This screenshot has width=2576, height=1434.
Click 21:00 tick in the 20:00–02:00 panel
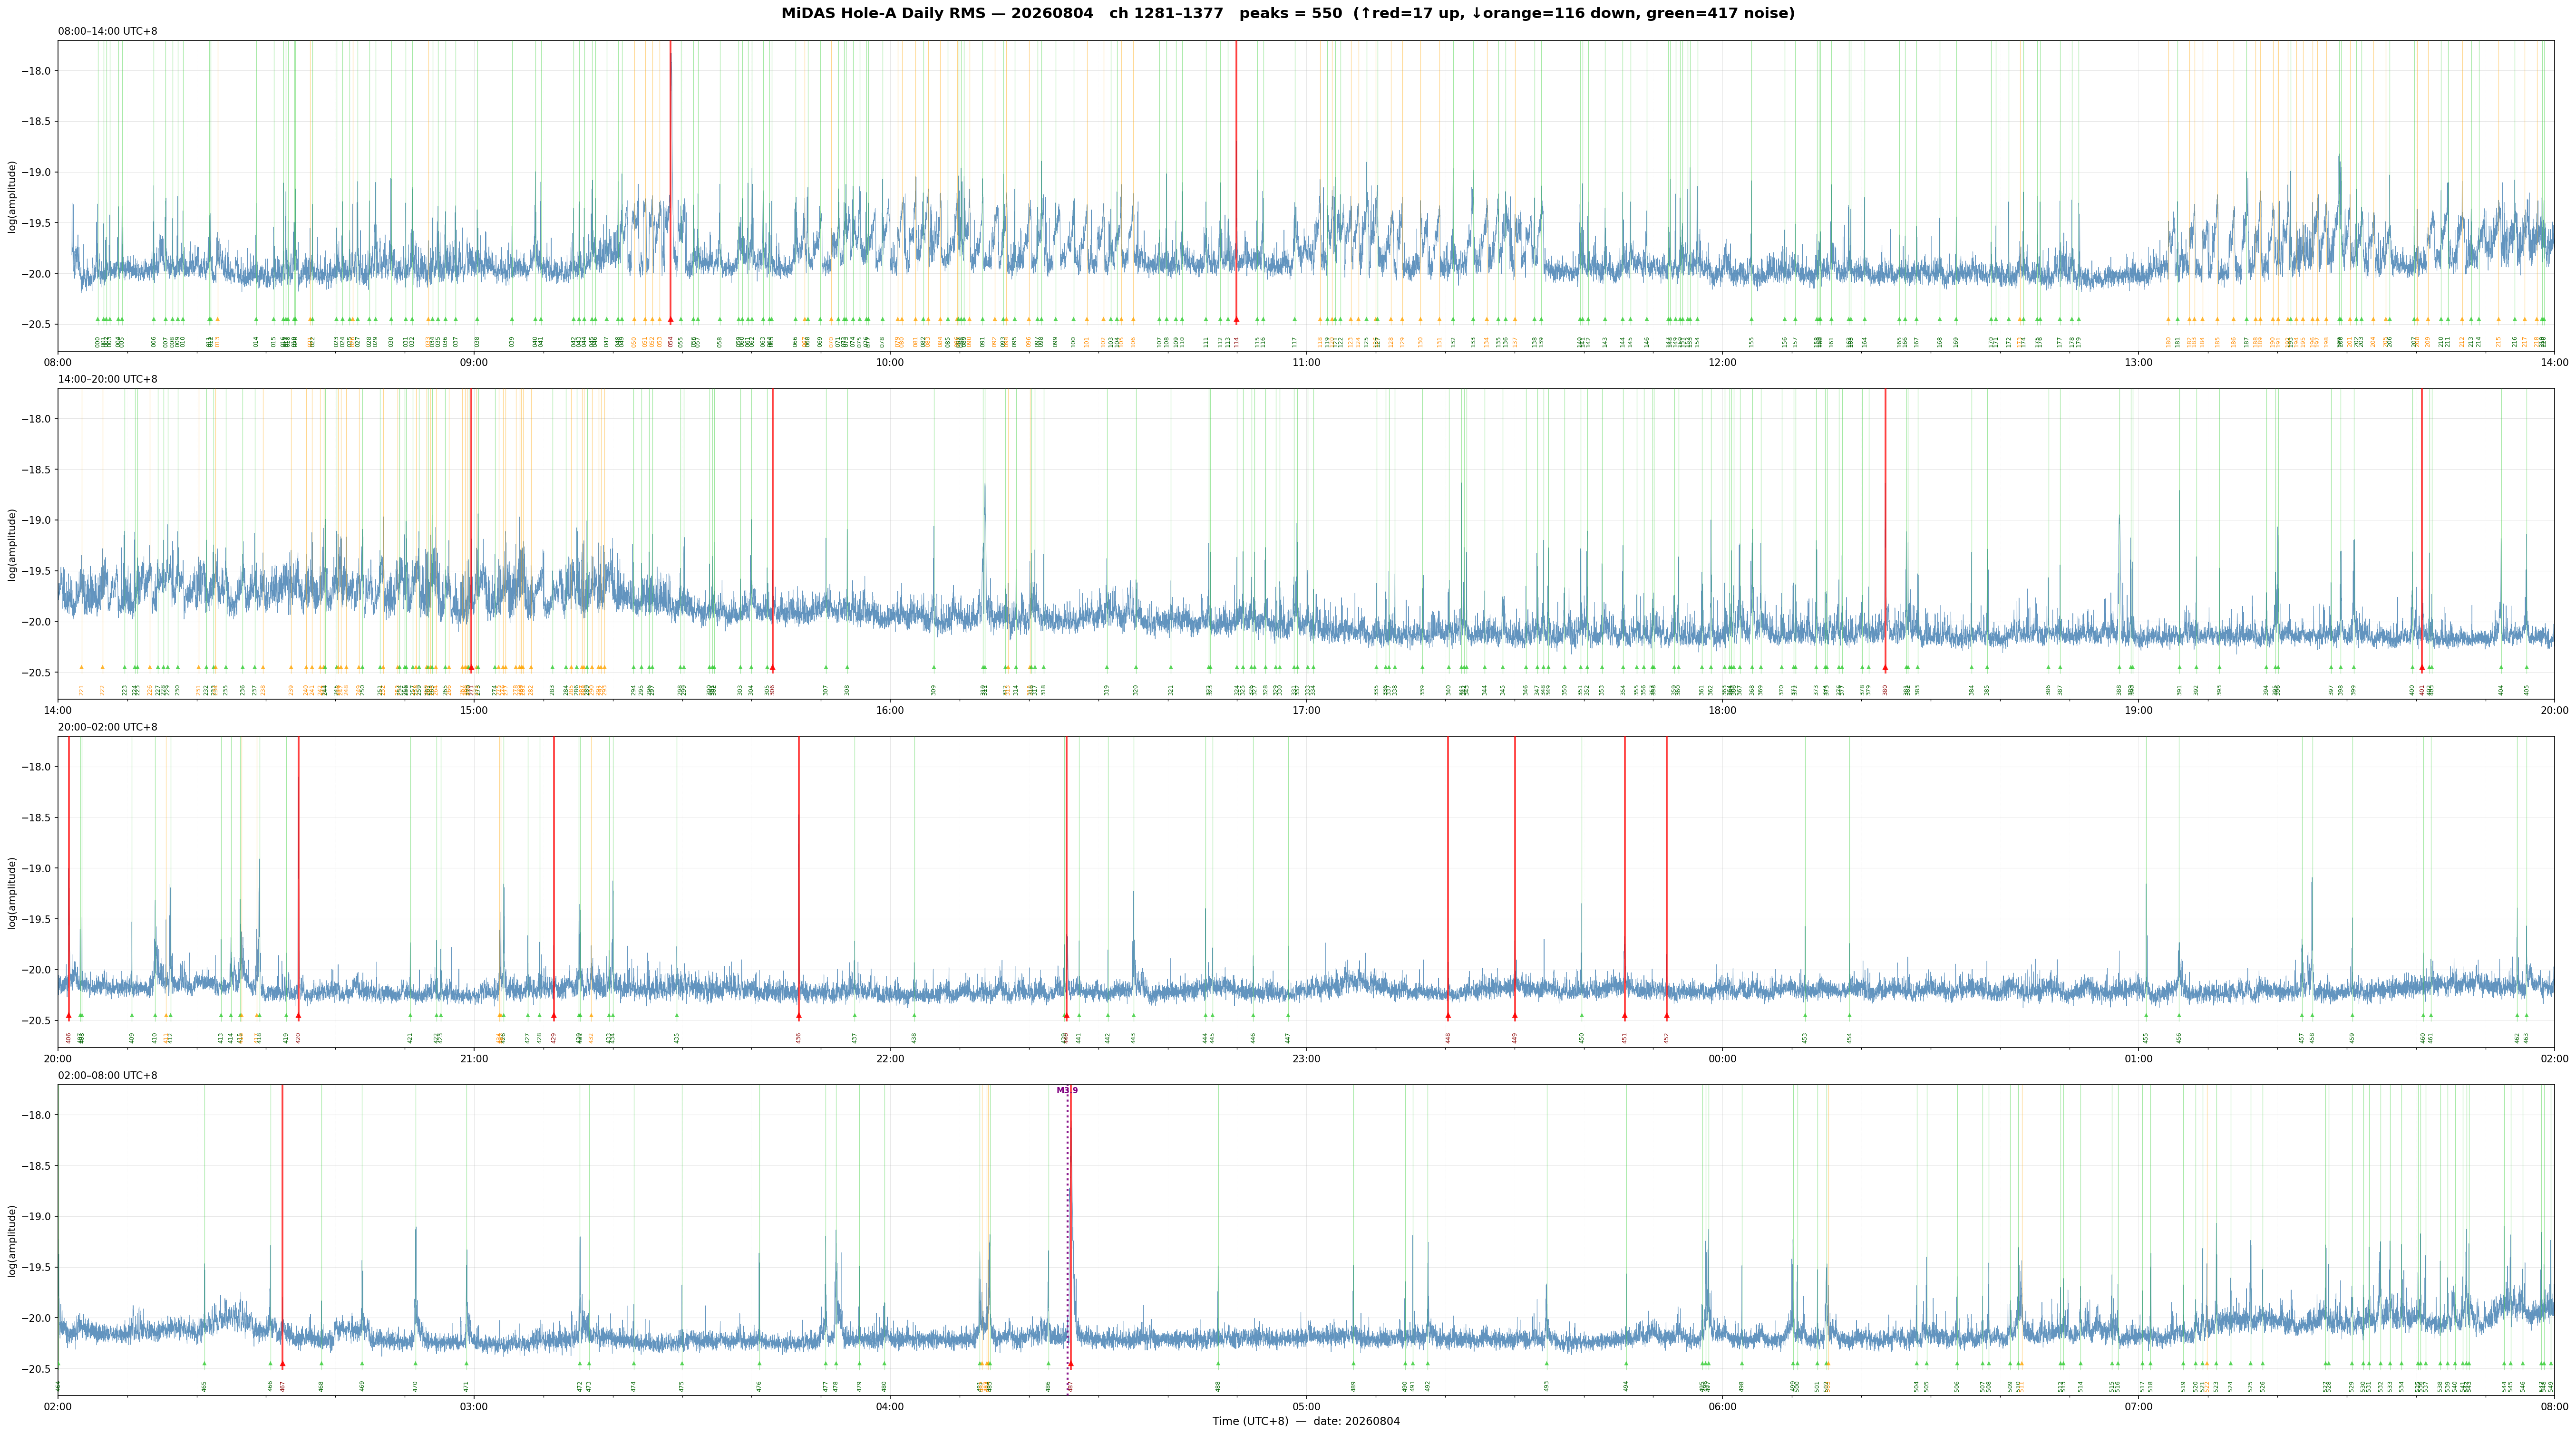474,1057
